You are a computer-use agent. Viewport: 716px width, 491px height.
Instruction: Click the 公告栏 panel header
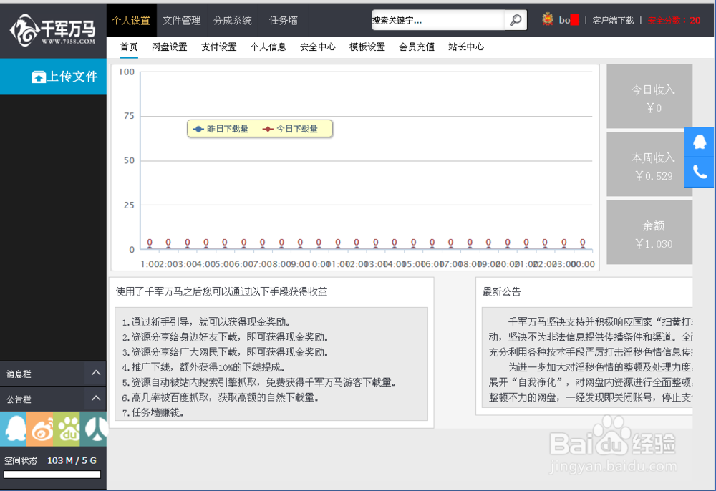point(53,399)
